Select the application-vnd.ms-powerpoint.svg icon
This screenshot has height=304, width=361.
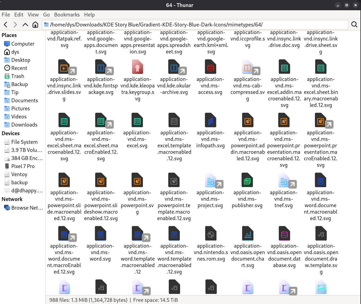coord(137,180)
